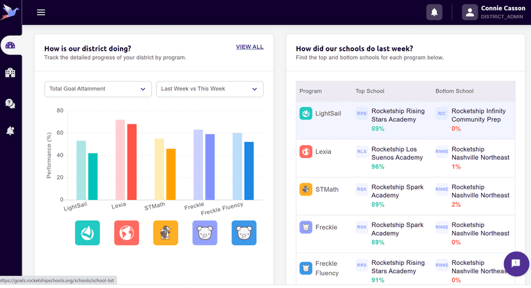Open the schools building icon in sidebar

click(10, 73)
